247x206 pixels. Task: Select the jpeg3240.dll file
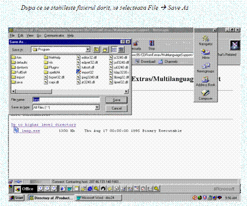pos(87,77)
